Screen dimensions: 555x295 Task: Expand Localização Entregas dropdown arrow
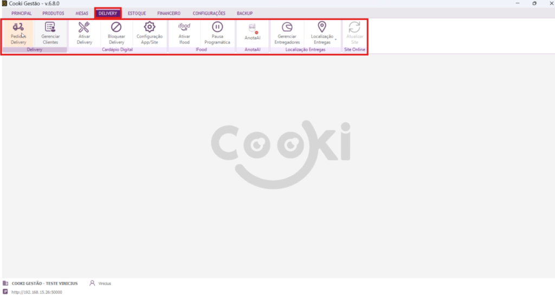[x=336, y=40]
